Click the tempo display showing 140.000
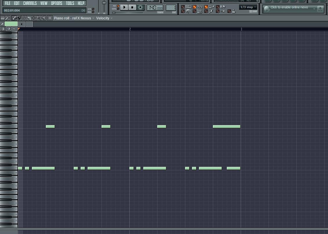This screenshot has height=234, width=328. tap(155, 8)
